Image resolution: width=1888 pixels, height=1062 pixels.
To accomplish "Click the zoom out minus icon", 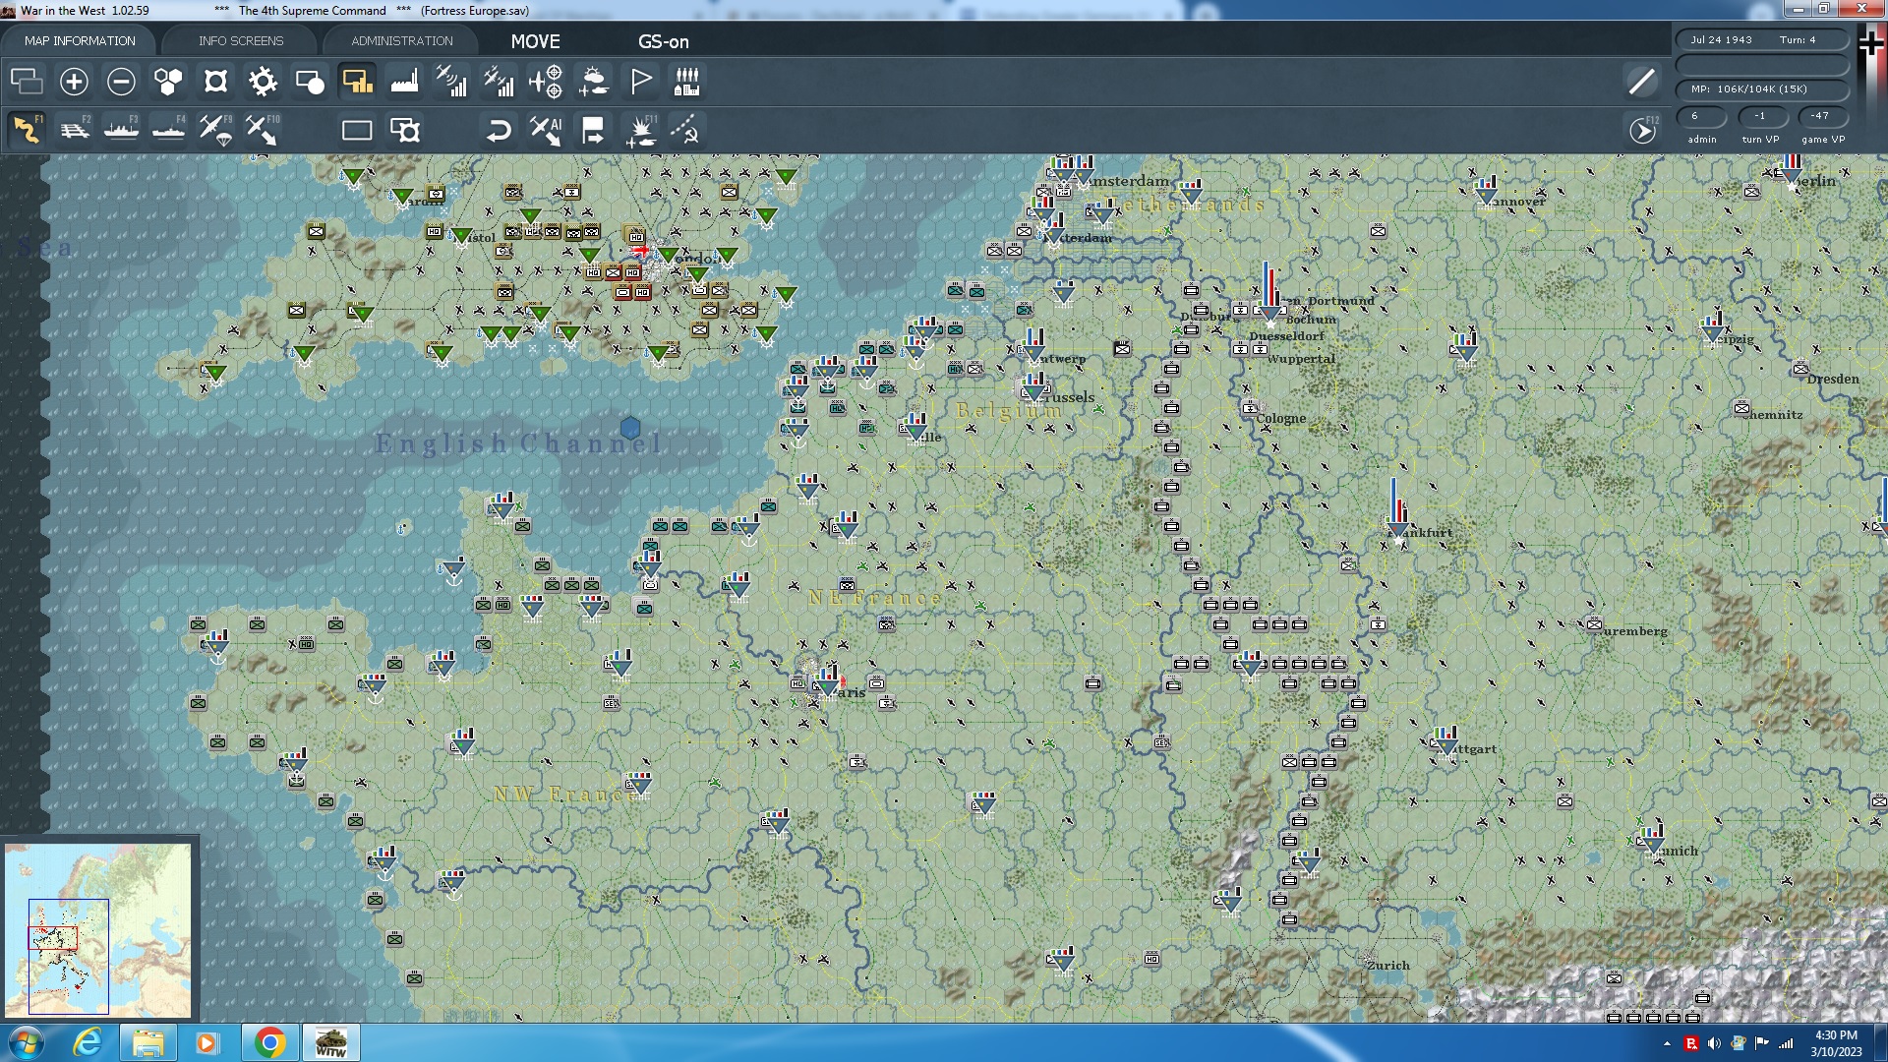I will click(x=121, y=82).
